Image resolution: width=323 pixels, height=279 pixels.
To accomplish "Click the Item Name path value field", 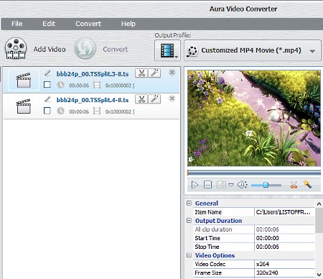I will coord(284,212).
